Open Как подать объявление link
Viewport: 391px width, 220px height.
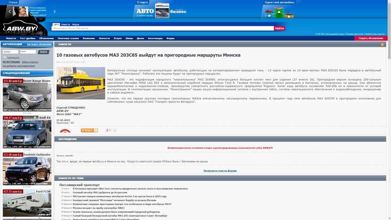[x=39, y=44]
